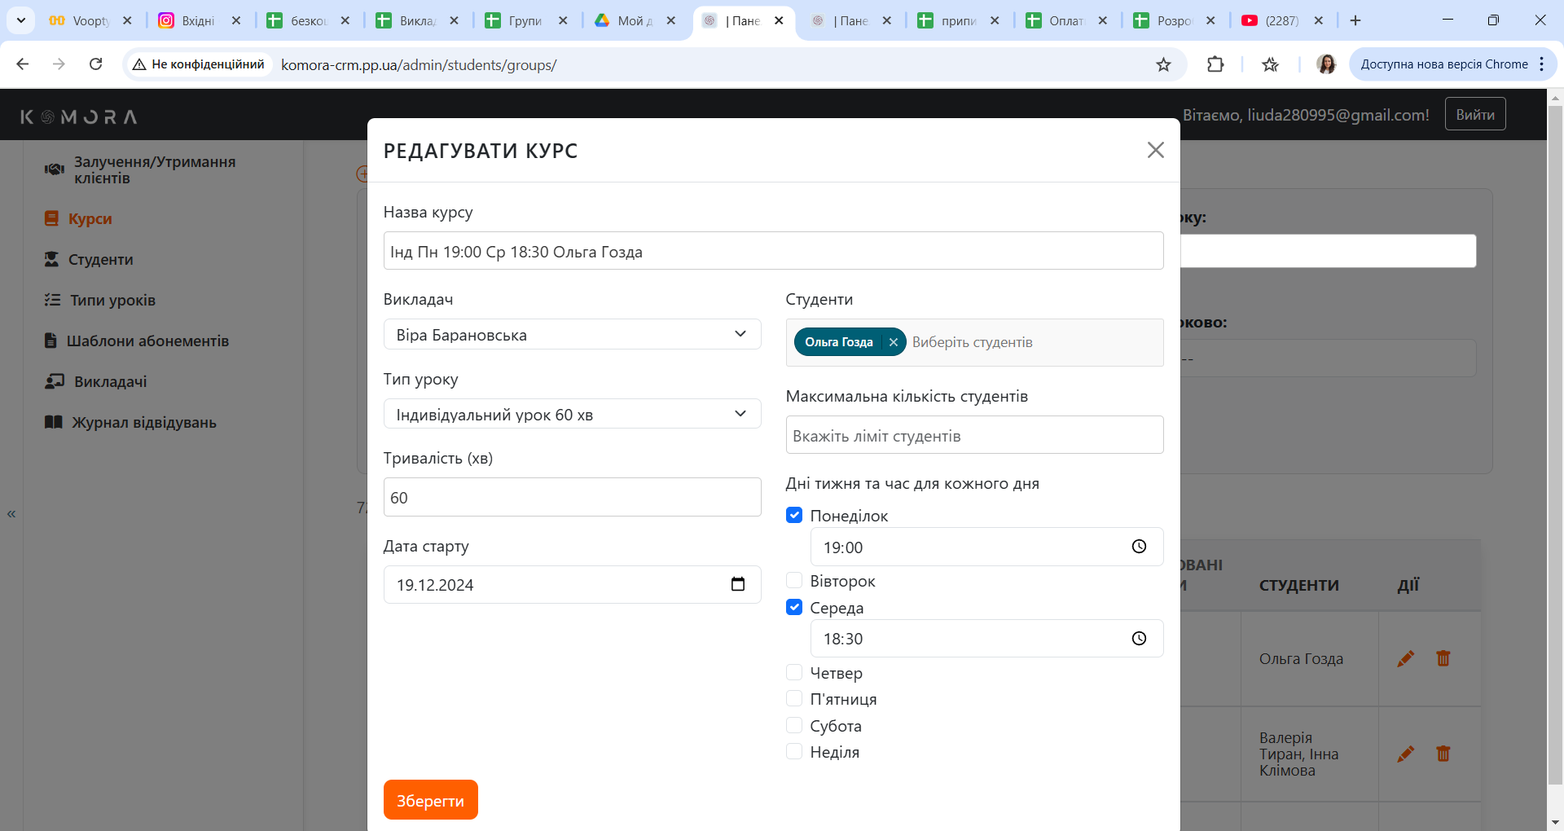Screen dimensions: 1564x831
Task: Uncheck the Понеділок checkbox
Action: [x=794, y=515]
